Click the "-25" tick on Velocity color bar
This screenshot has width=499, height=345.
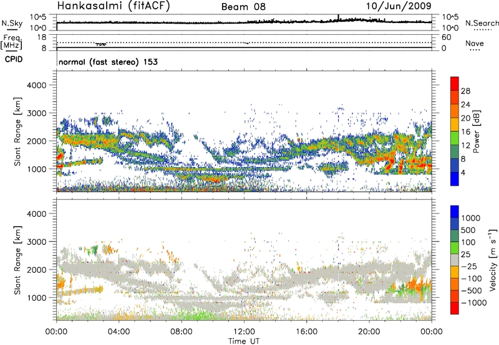(x=469, y=266)
